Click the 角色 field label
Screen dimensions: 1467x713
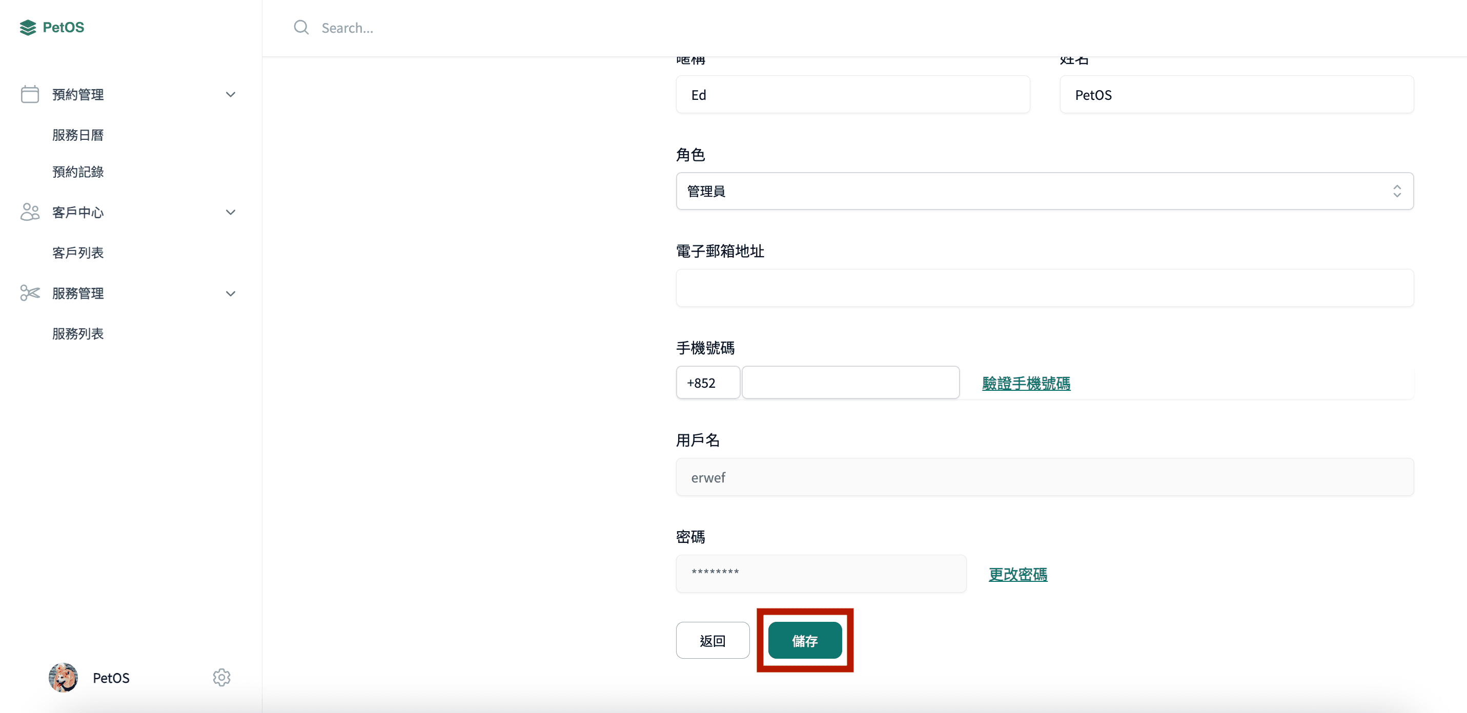(x=690, y=155)
